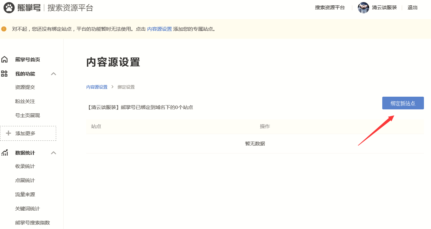Image resolution: width=431 pixels, height=229 pixels.
Task: Click the 搜索资源平台 header title text
Action: 70,8
